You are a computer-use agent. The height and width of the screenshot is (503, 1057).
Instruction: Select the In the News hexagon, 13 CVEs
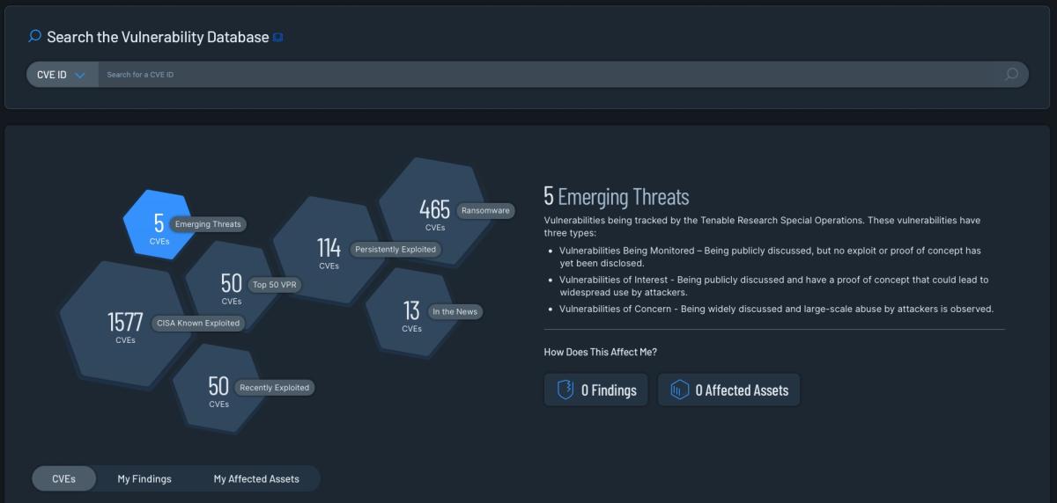(411, 312)
